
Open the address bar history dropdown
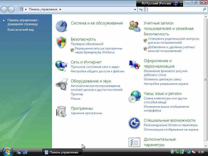click(x=135, y=9)
